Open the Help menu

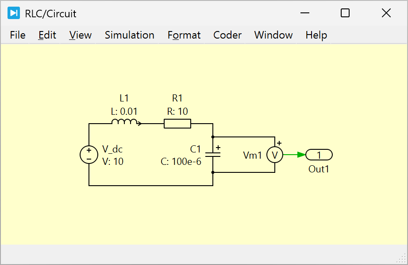[x=316, y=35]
